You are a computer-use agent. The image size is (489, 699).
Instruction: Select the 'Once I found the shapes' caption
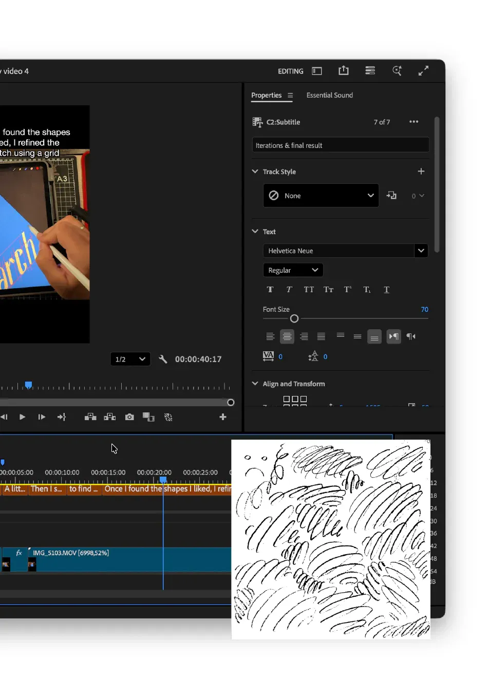167,489
